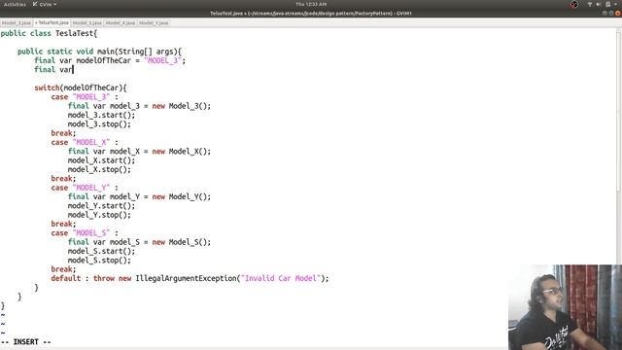Image resolution: width=622 pixels, height=350 pixels.
Task: Close the GVim window
Action: point(618,13)
